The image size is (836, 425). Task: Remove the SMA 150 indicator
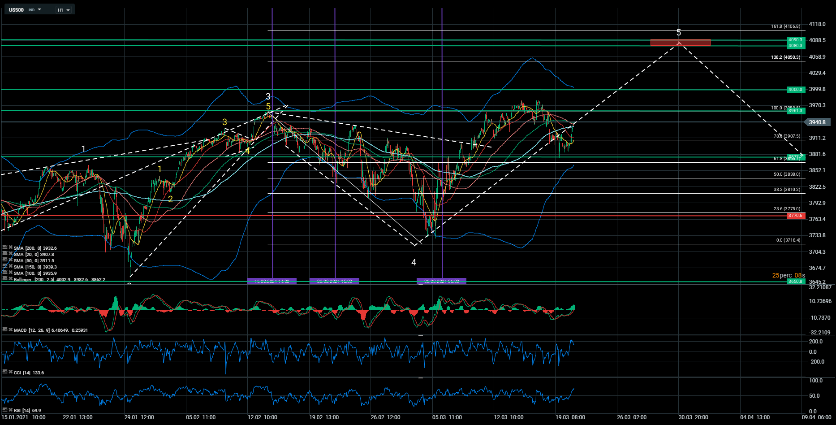pyautogui.click(x=10, y=266)
